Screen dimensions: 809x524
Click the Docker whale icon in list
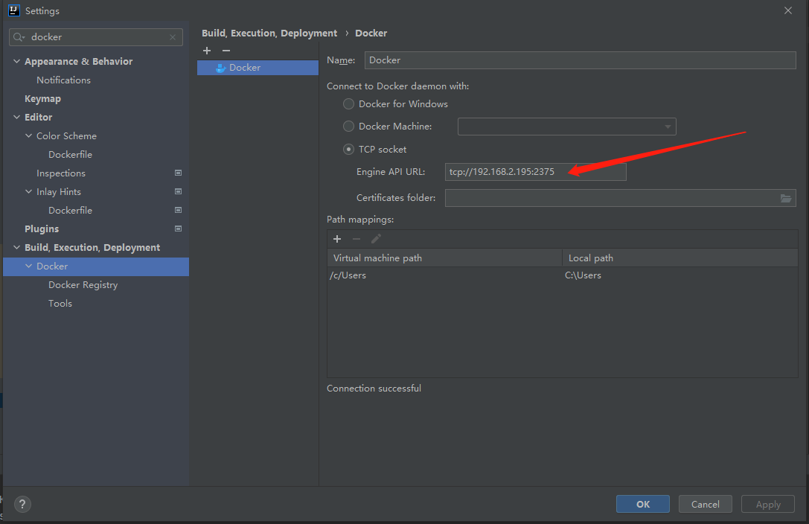220,68
